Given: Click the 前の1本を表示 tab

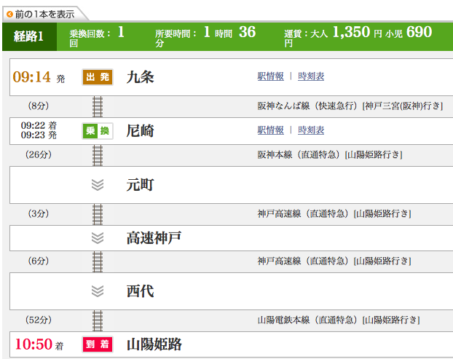Looking at the screenshot, I should 44,14.
